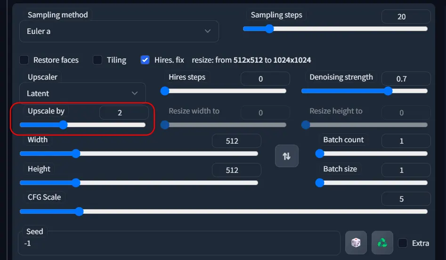Click the CFG Scale label

click(x=44, y=197)
